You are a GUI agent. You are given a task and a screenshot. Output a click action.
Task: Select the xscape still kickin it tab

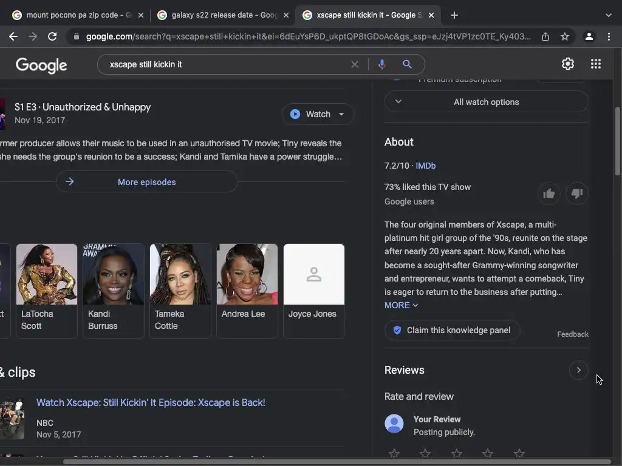368,15
